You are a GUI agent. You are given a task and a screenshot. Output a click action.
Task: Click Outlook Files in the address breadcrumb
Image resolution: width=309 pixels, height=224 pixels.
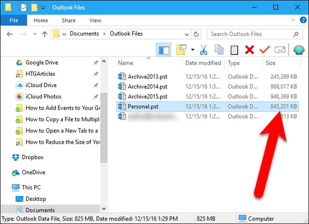126,34
